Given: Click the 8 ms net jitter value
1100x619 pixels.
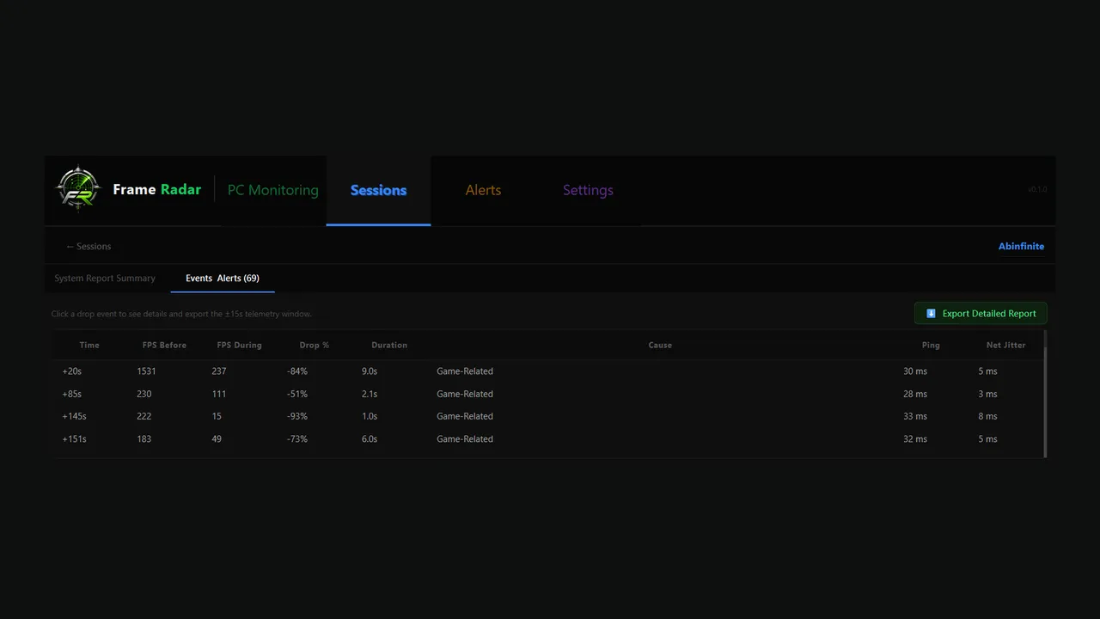Looking at the screenshot, I should point(987,416).
